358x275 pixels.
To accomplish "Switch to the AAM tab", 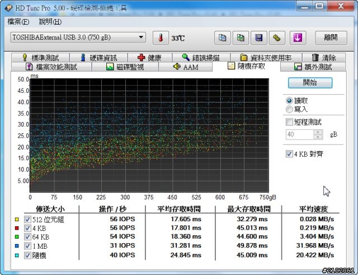I will point(185,67).
